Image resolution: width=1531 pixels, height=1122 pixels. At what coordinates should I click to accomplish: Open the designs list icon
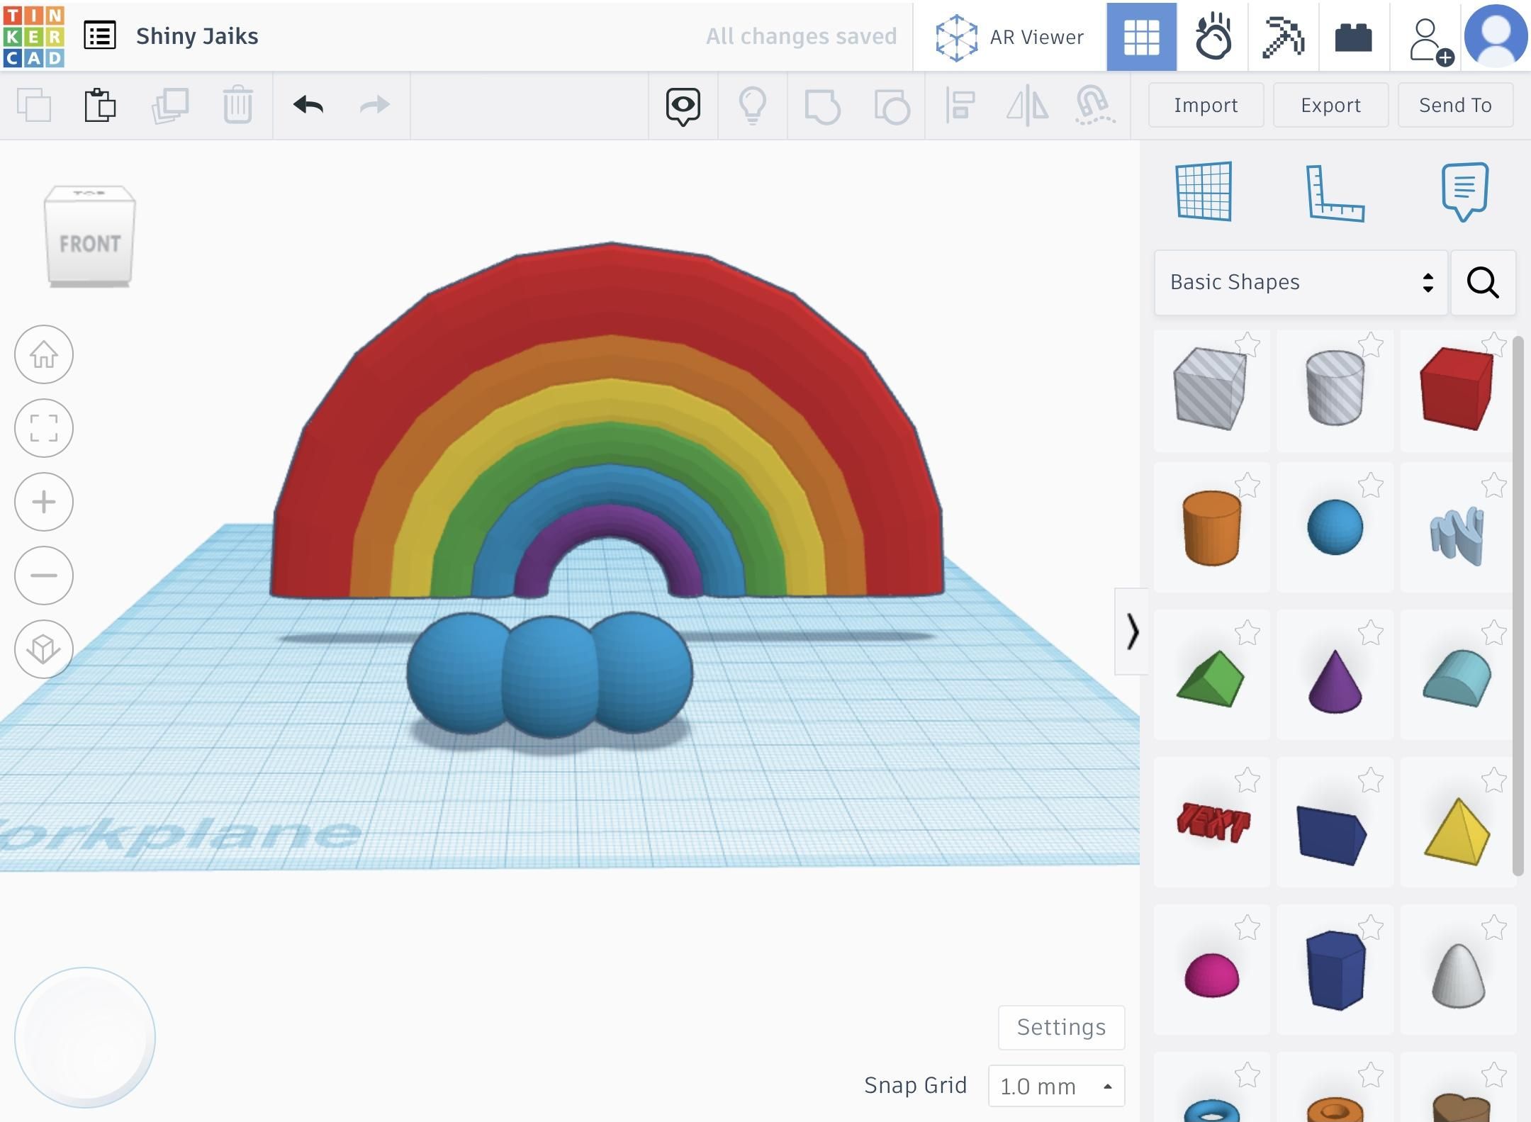coord(99,35)
